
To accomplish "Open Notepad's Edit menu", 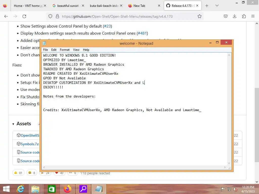I will (54, 50).
